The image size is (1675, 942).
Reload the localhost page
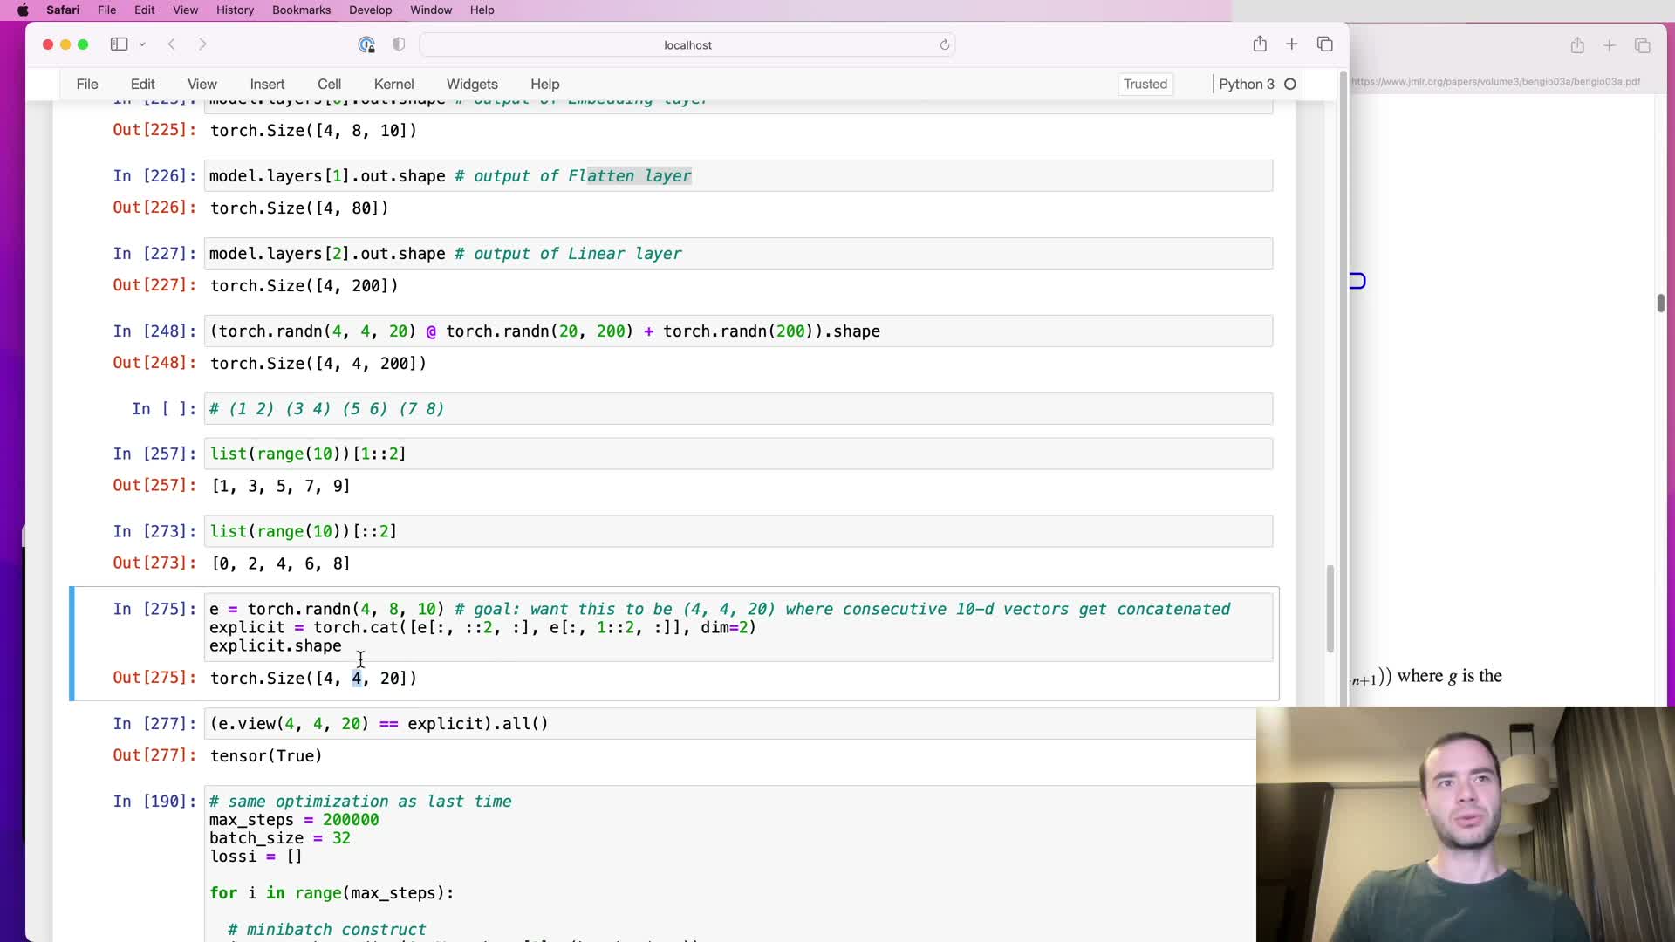point(944,44)
